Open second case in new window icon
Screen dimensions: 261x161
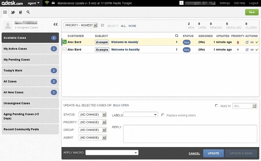pos(247,50)
